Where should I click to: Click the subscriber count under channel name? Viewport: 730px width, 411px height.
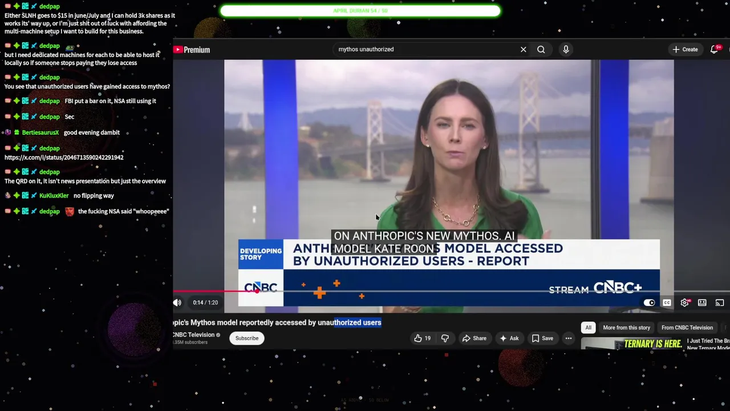[x=190, y=342]
